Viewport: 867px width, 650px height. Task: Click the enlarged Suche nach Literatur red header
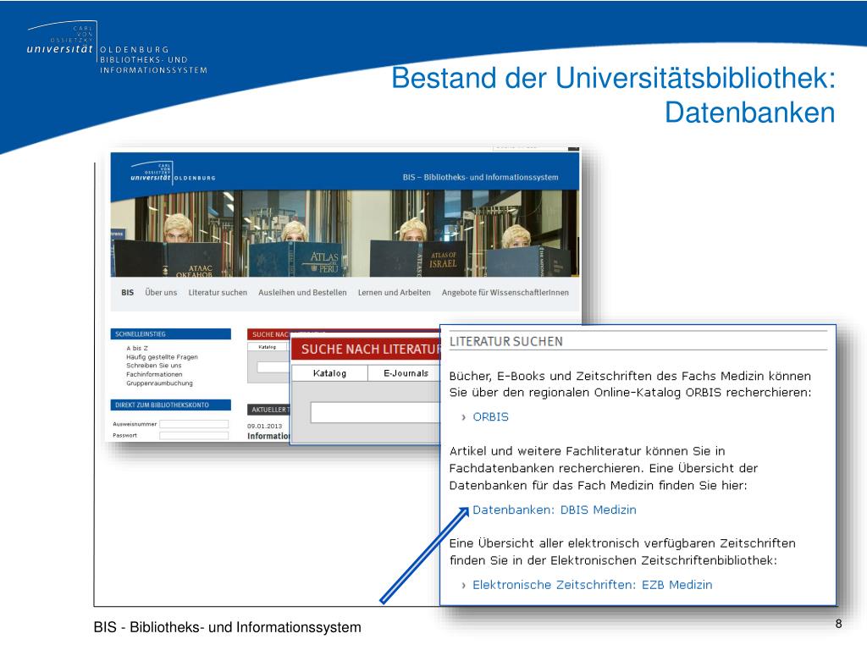366,349
